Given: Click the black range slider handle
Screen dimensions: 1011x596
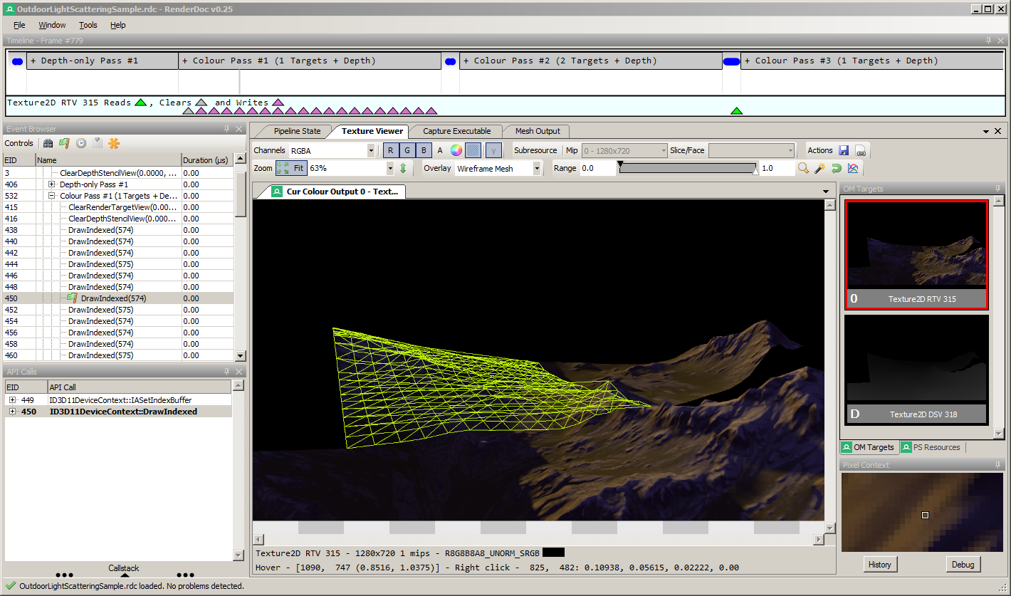Looking at the screenshot, I should tap(620, 164).
